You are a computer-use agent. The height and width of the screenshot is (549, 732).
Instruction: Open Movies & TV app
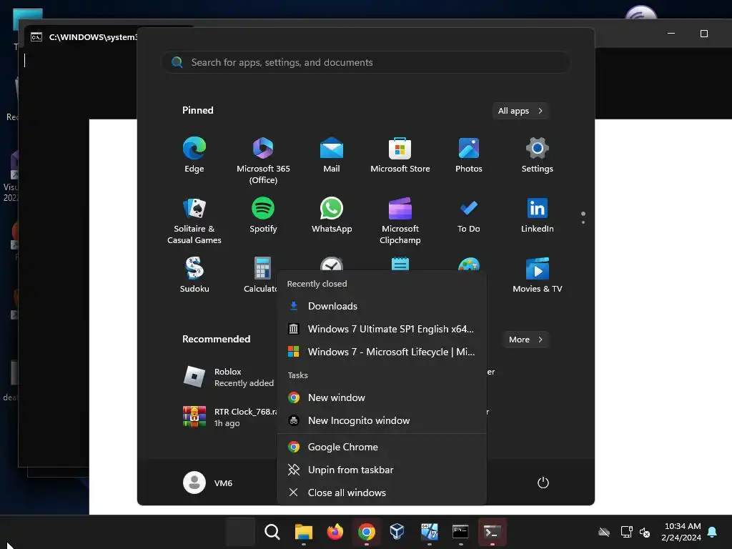click(538, 275)
